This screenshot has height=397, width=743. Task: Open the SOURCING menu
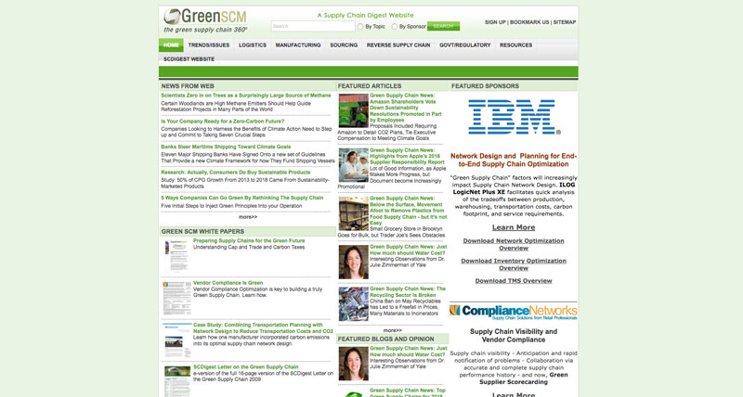[344, 45]
